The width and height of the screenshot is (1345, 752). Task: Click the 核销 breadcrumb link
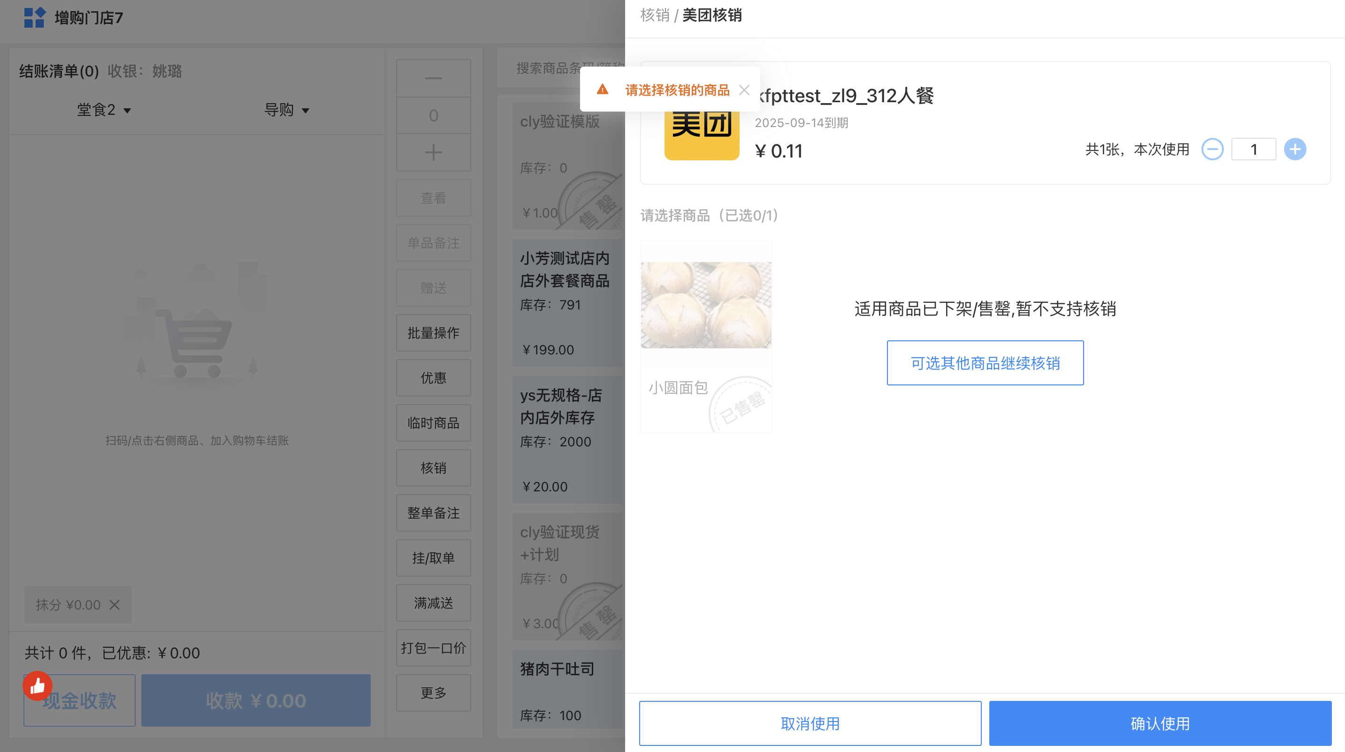click(x=654, y=15)
